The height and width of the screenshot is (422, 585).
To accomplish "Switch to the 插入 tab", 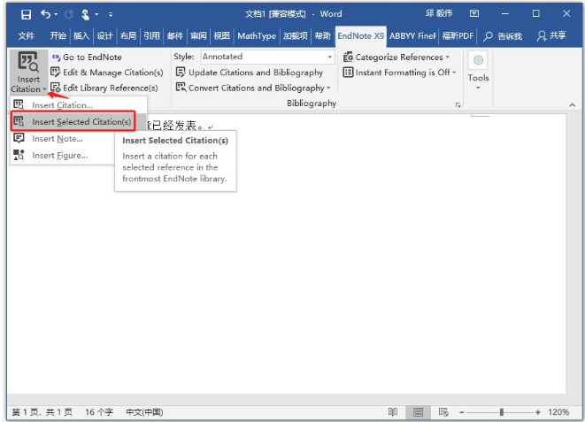I will click(x=81, y=35).
